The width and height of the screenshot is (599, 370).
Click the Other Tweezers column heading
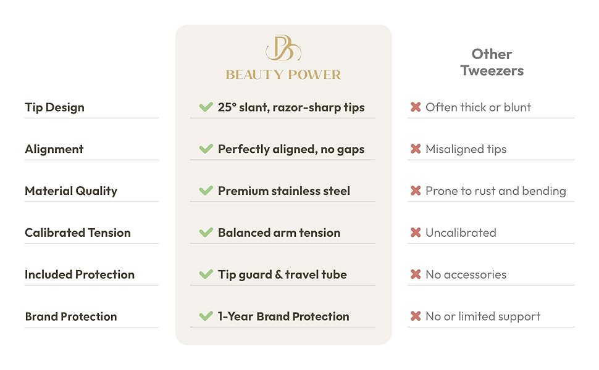pyautogui.click(x=492, y=62)
